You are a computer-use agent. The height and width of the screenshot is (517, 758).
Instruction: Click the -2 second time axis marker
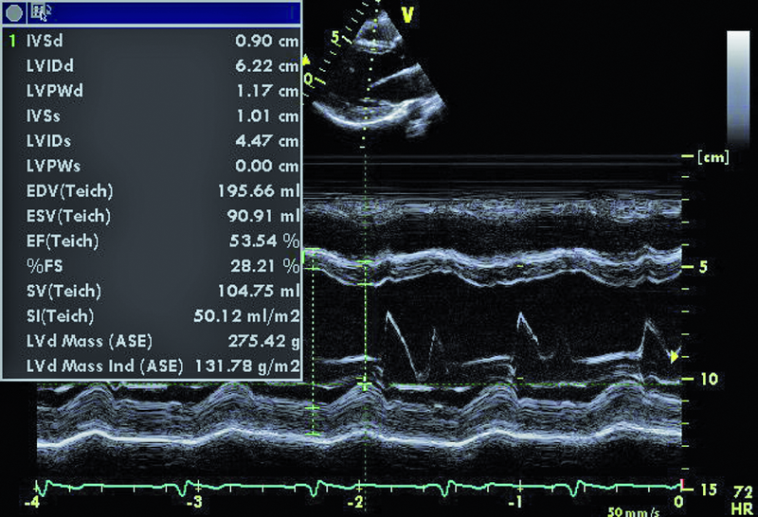click(x=357, y=500)
